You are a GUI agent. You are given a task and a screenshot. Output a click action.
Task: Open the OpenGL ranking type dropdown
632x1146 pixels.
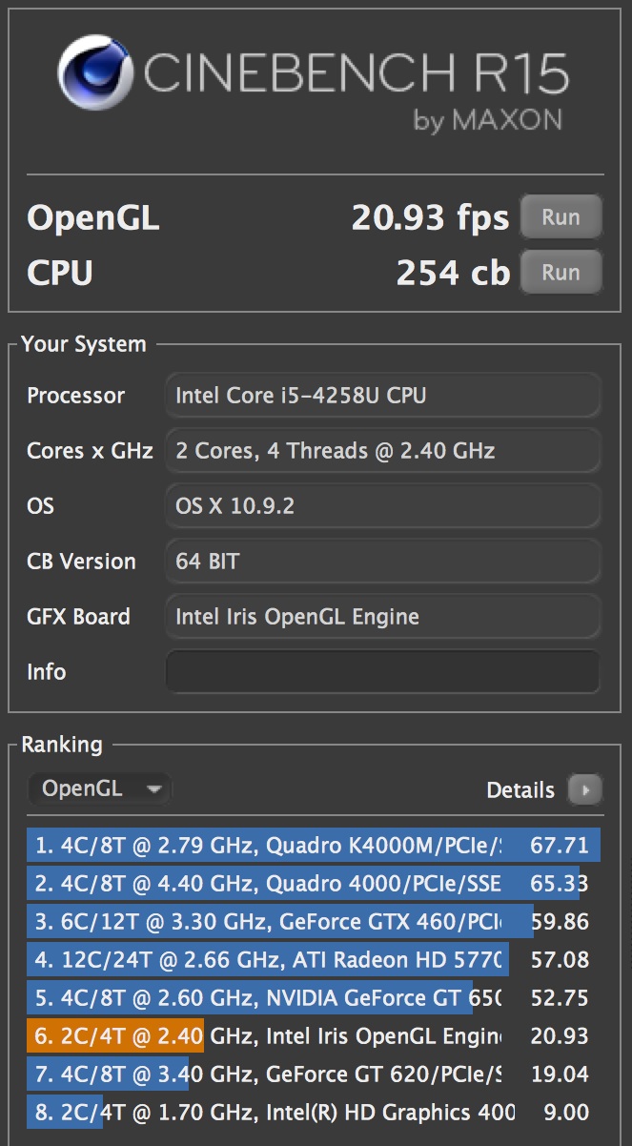click(x=100, y=789)
